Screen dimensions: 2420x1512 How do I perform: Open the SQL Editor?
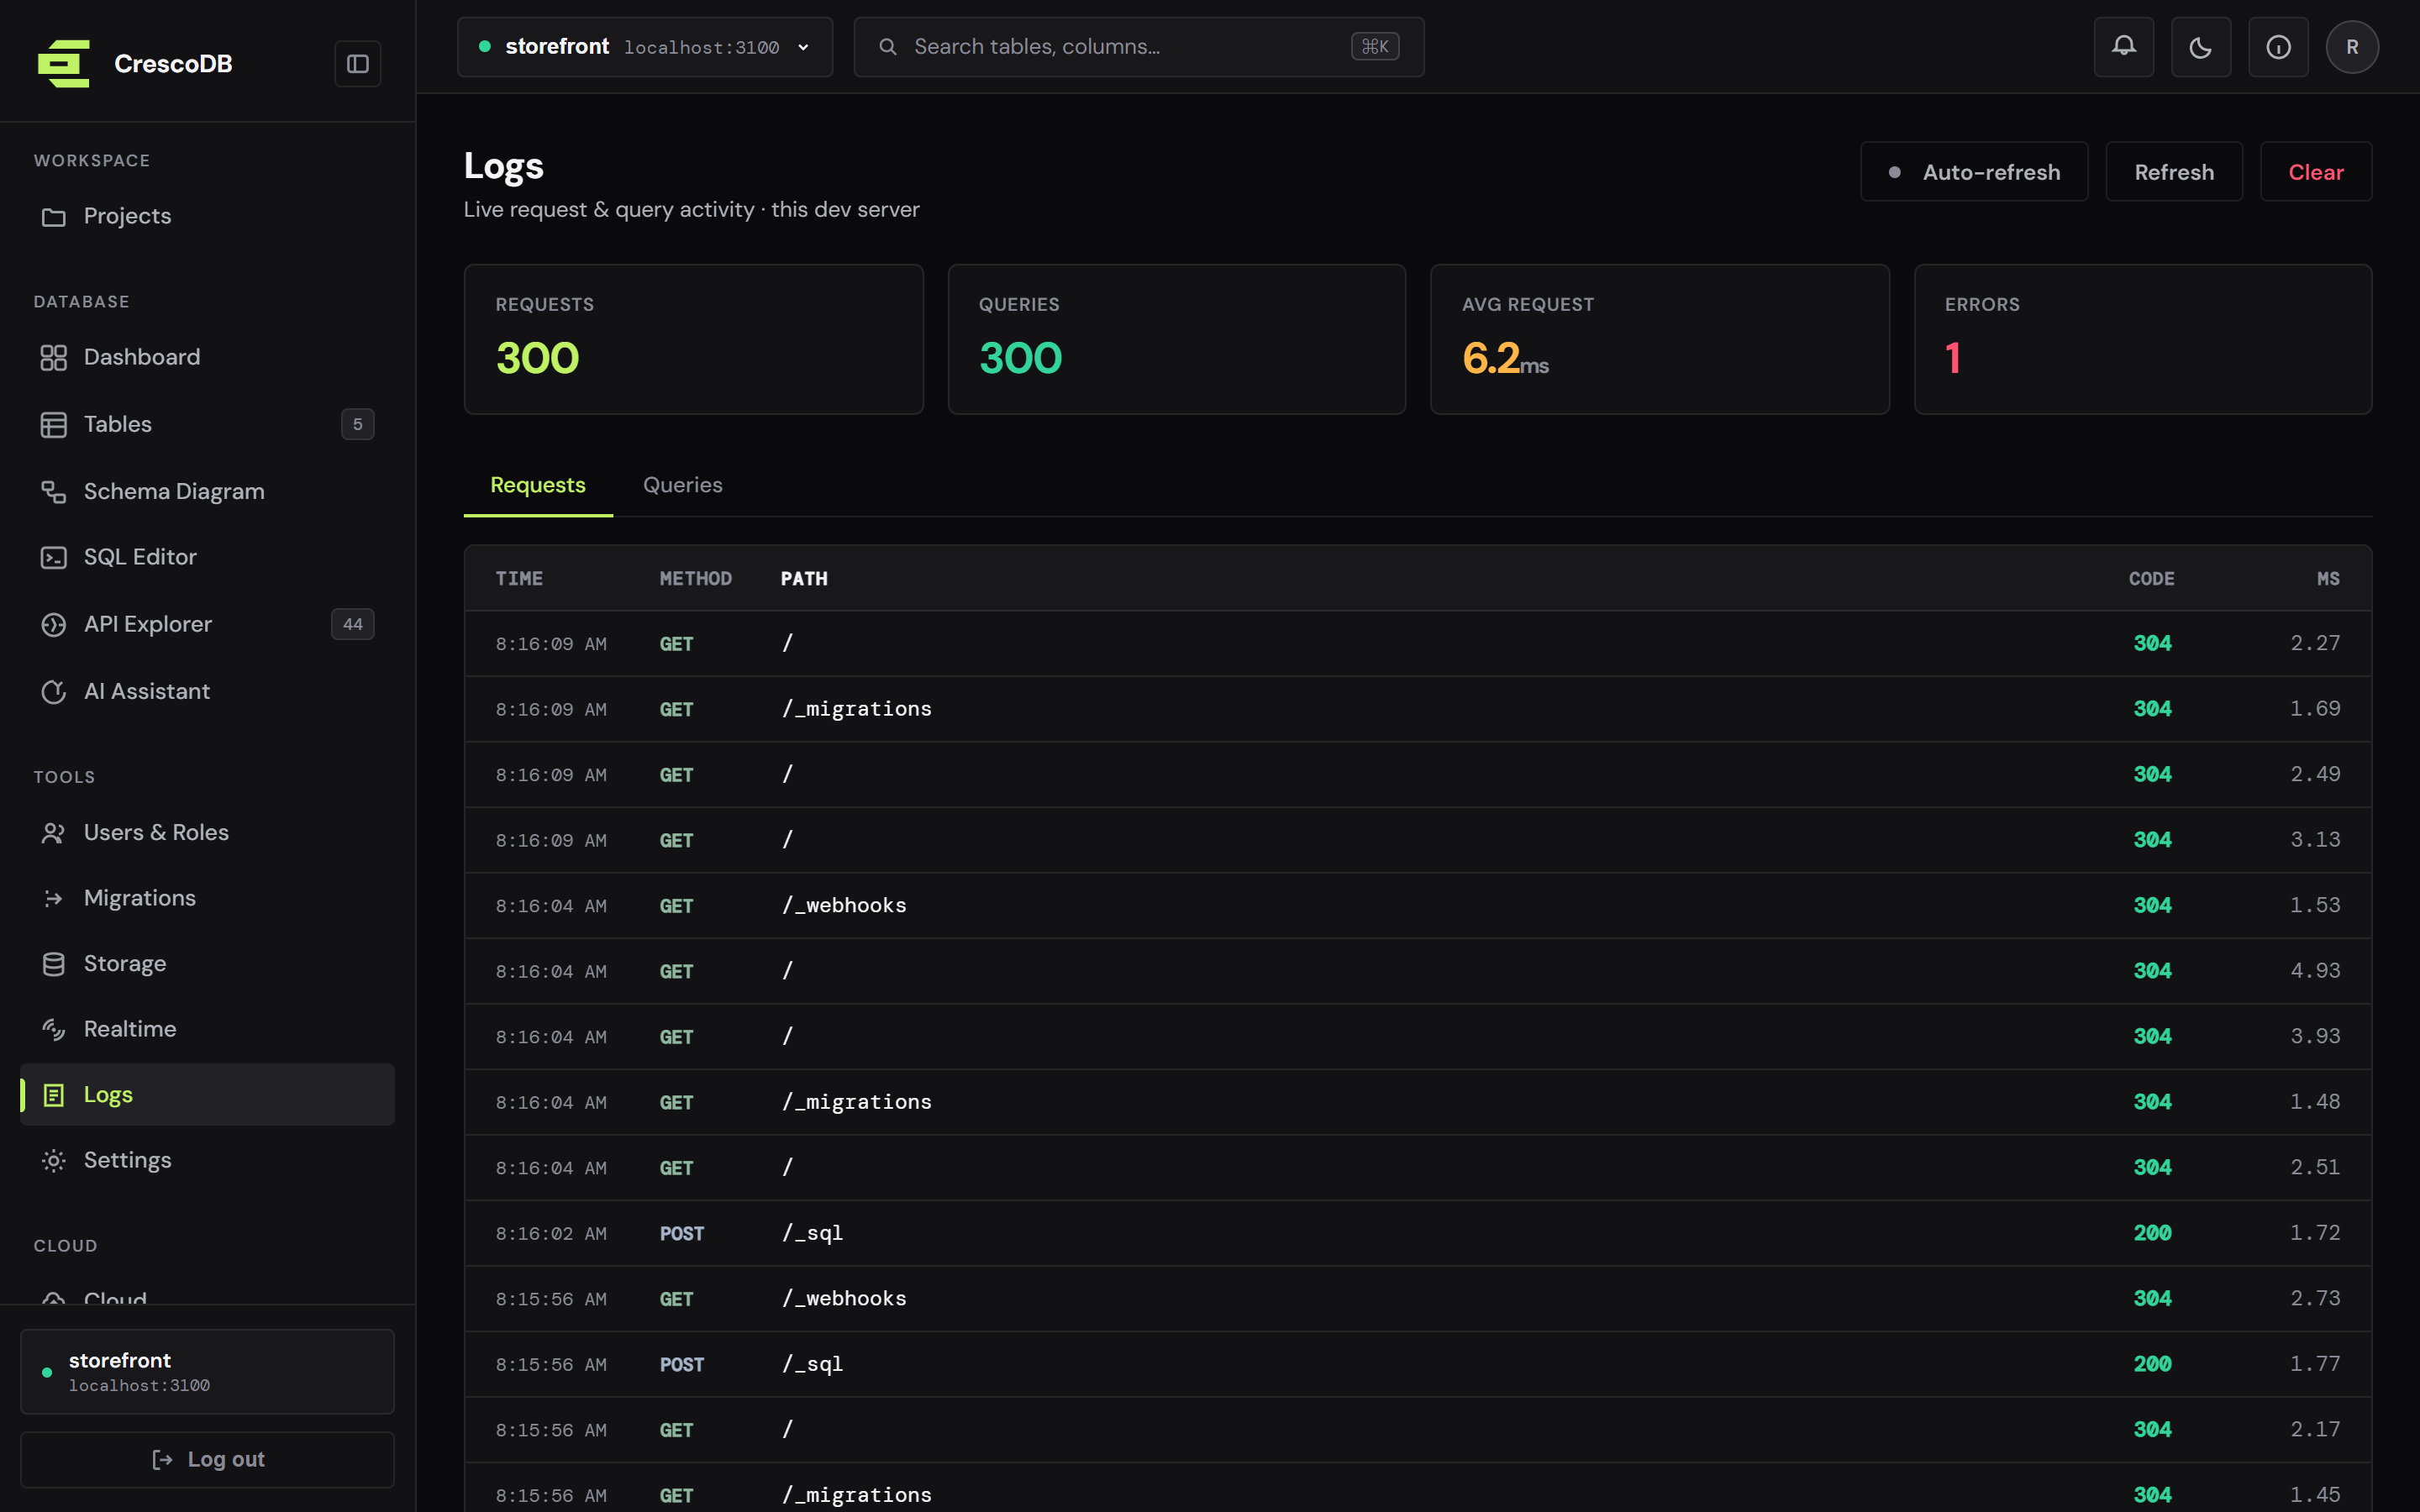pyautogui.click(x=207, y=557)
